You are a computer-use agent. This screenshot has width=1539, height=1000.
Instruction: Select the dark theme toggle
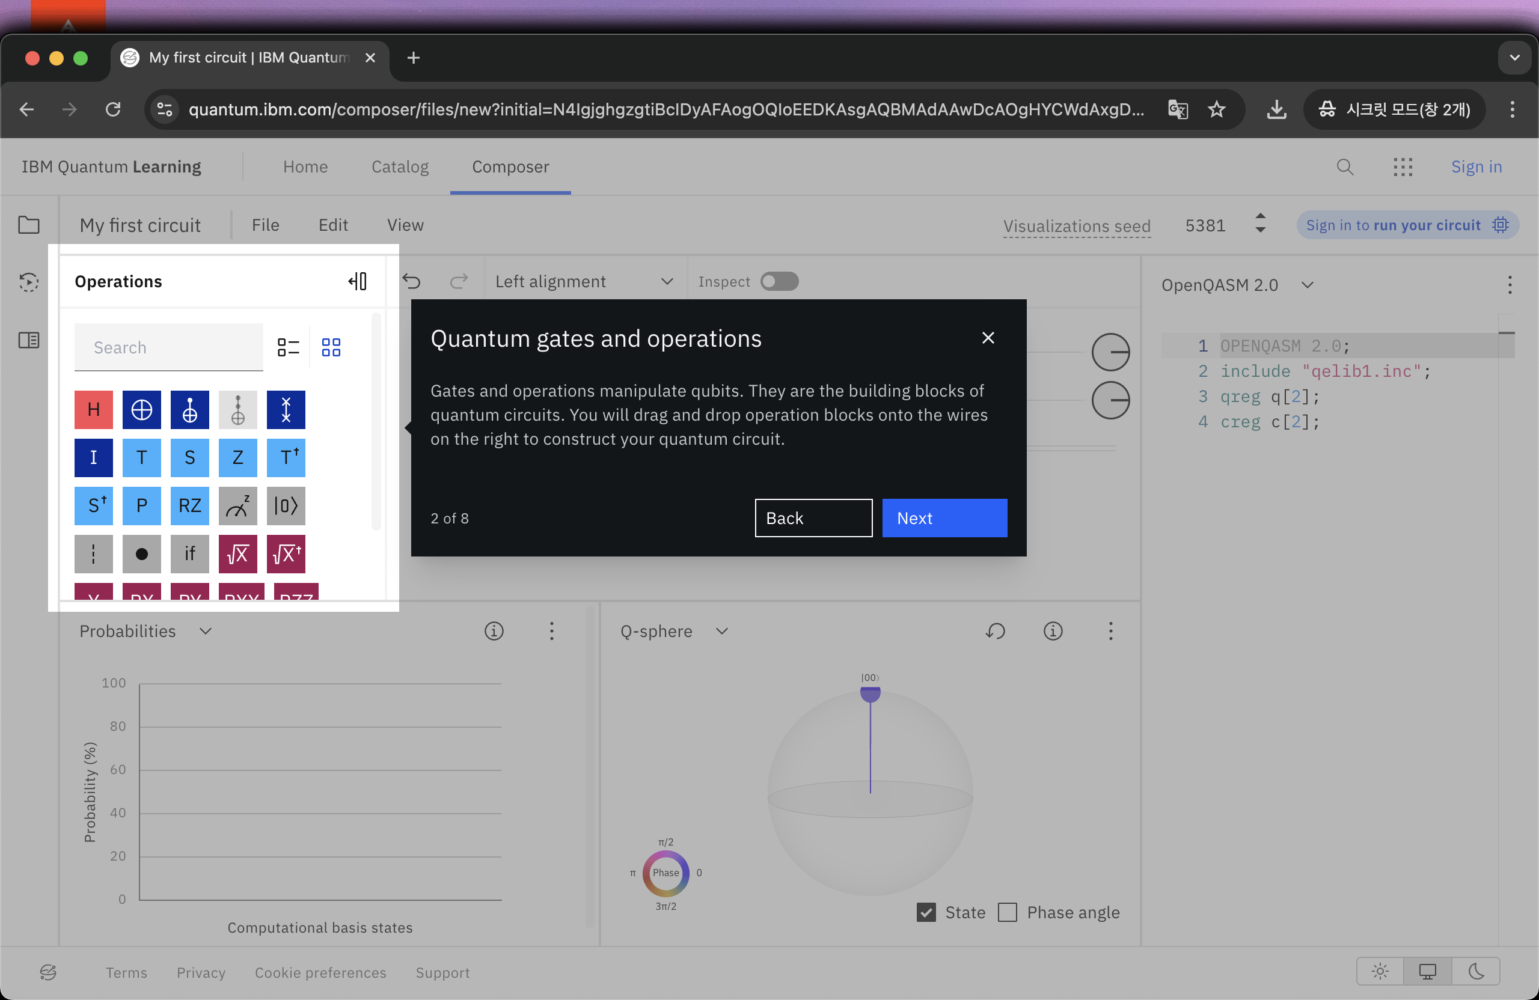[x=1476, y=971]
